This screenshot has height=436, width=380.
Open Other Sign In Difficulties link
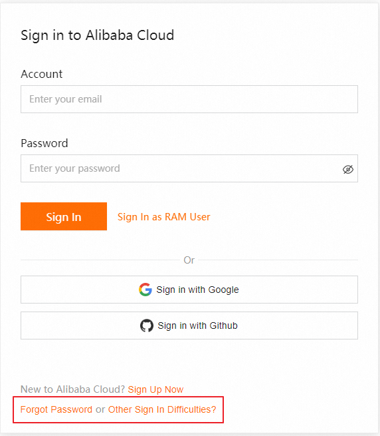pyautogui.click(x=162, y=409)
